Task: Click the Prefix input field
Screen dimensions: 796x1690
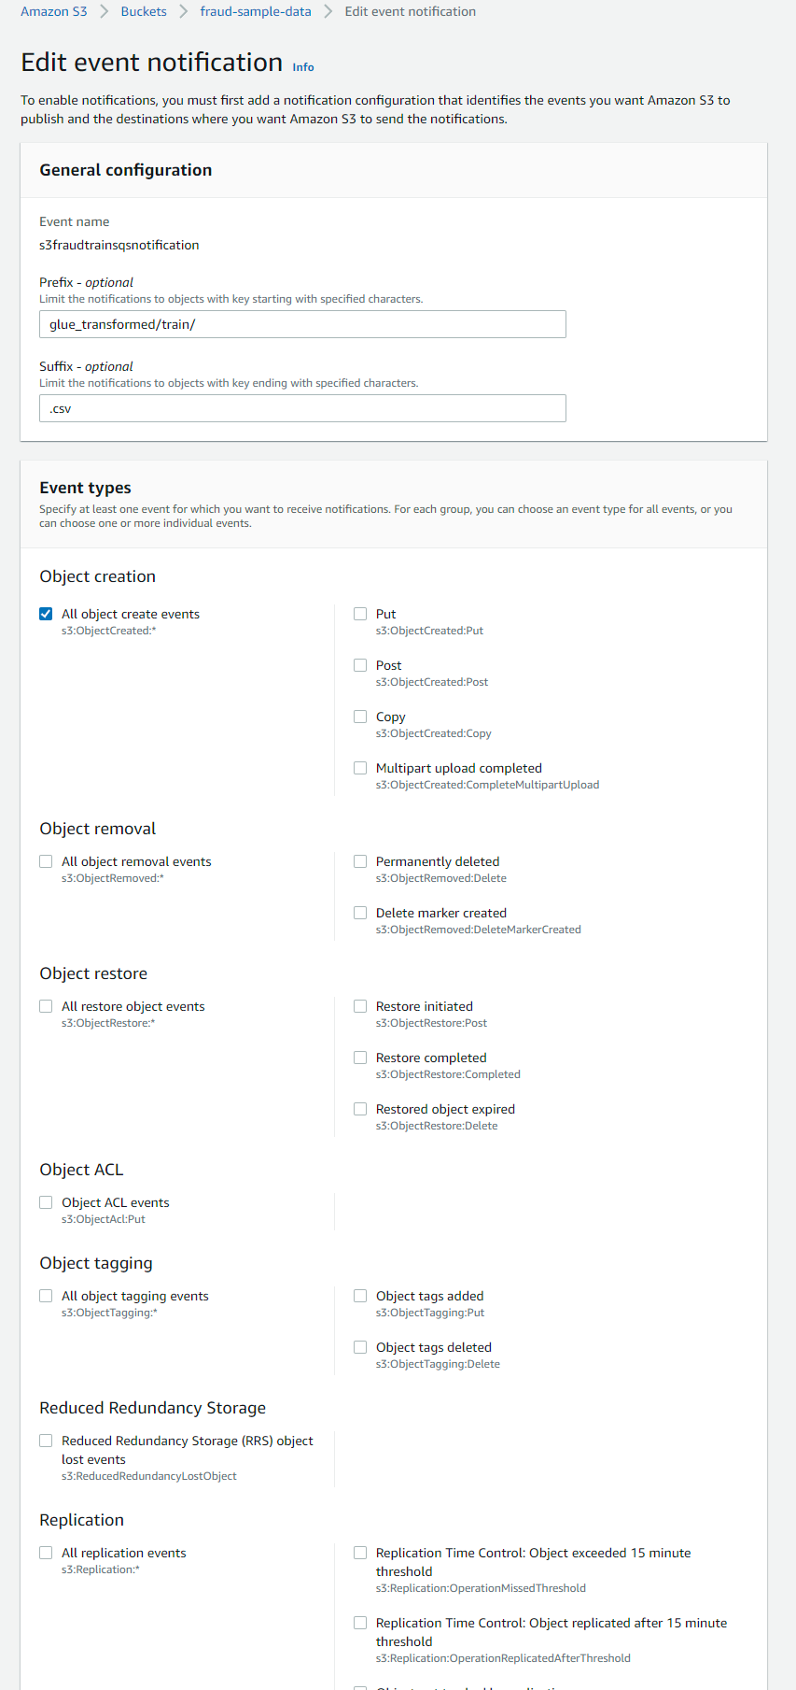Action: 302,324
